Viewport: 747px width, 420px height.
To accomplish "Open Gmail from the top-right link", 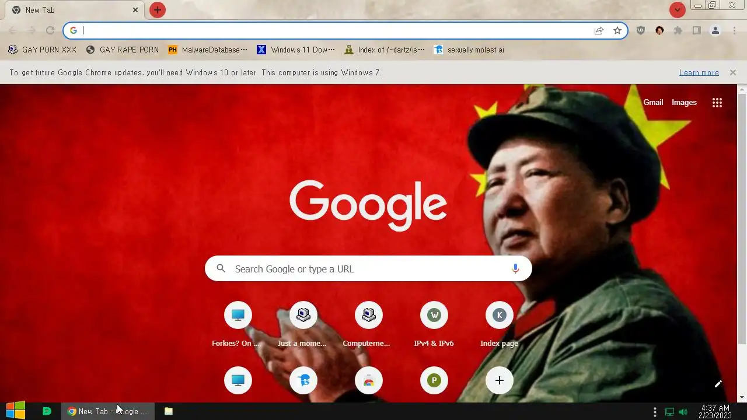I will [653, 102].
